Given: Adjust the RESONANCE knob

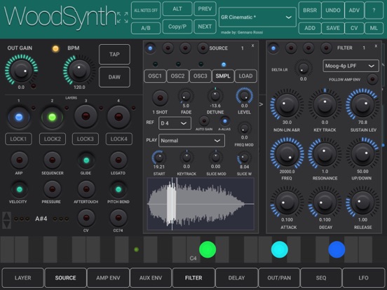Looking at the screenshot, I should click(x=325, y=153).
